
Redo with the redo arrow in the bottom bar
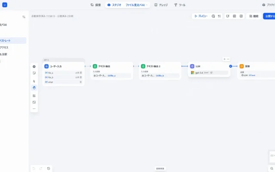click(x=41, y=169)
